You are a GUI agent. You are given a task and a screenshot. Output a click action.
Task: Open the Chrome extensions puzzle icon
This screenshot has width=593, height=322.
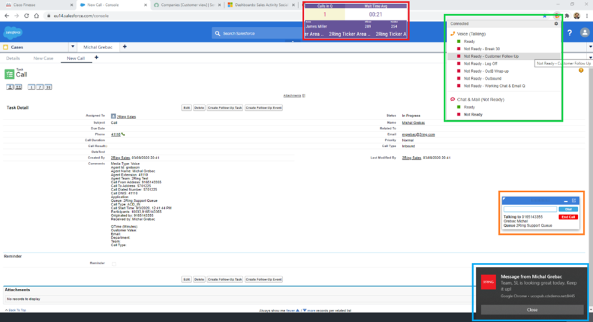(x=566, y=16)
